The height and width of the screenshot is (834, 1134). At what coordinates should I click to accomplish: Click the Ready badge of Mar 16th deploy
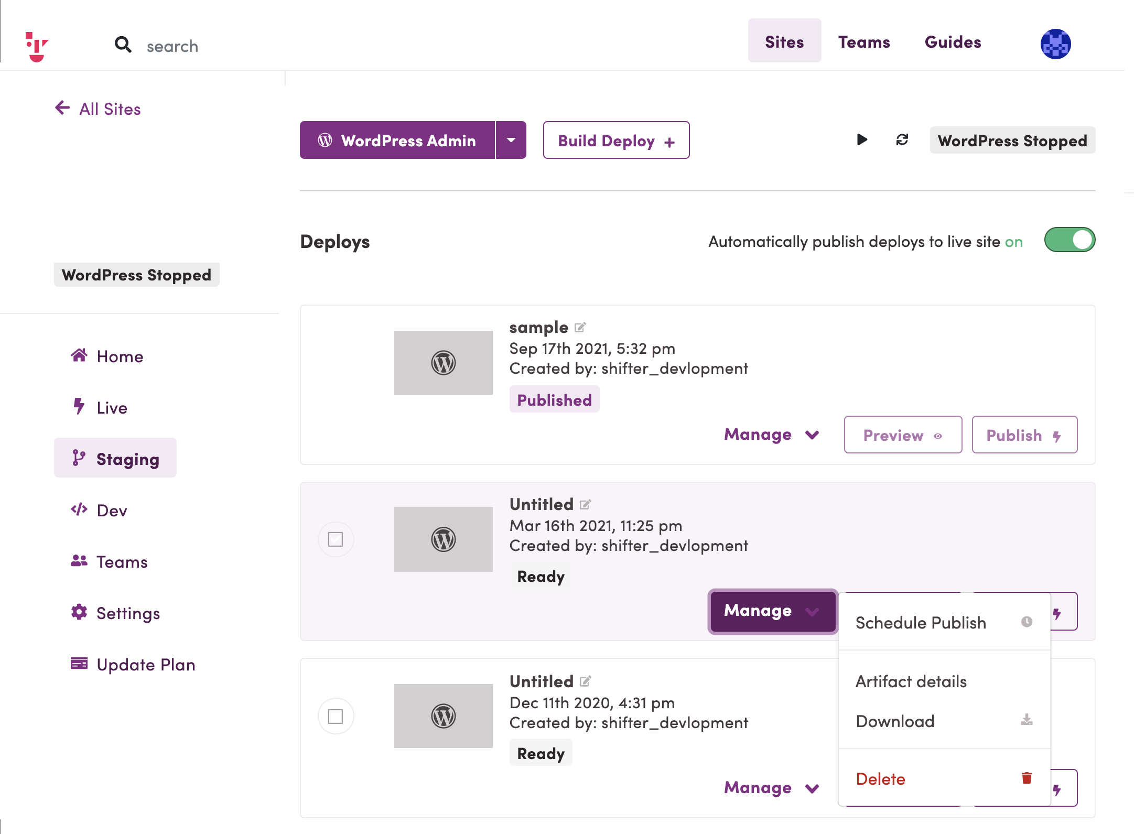[x=541, y=576]
